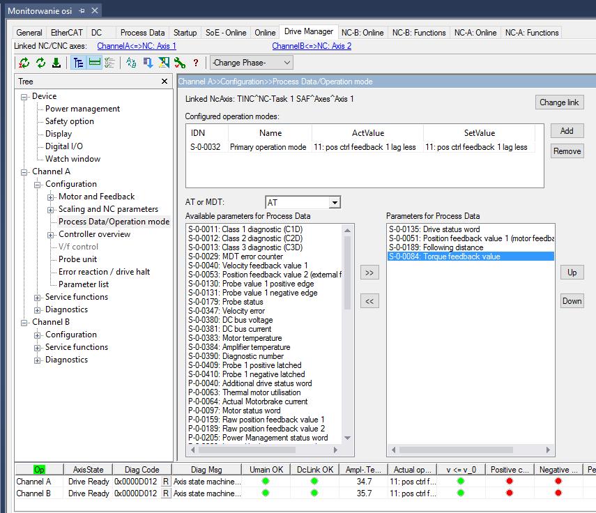Click Channel B R diagnostic reset button
This screenshot has width=596, height=513.
(166, 493)
